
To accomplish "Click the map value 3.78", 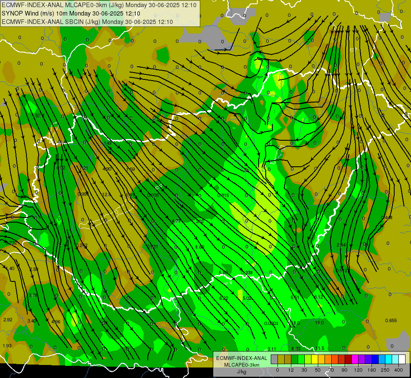I will [33, 295].
